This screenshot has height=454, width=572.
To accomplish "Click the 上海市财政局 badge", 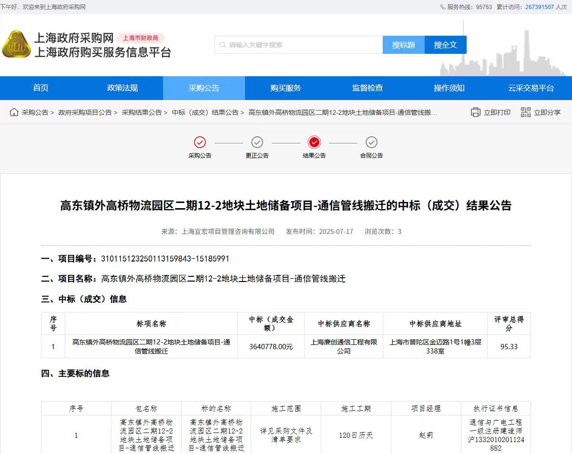I will tap(141, 38).
